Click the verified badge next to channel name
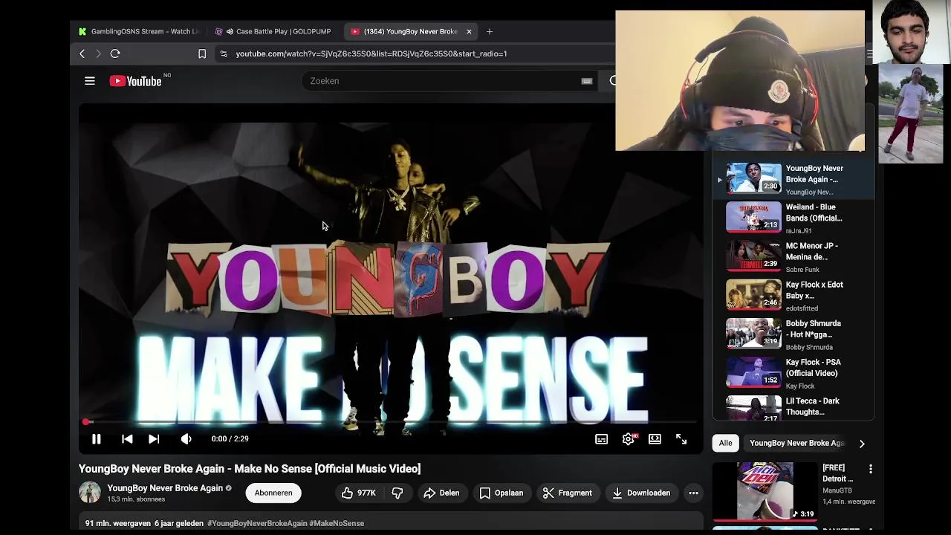The image size is (951, 535). (x=229, y=488)
